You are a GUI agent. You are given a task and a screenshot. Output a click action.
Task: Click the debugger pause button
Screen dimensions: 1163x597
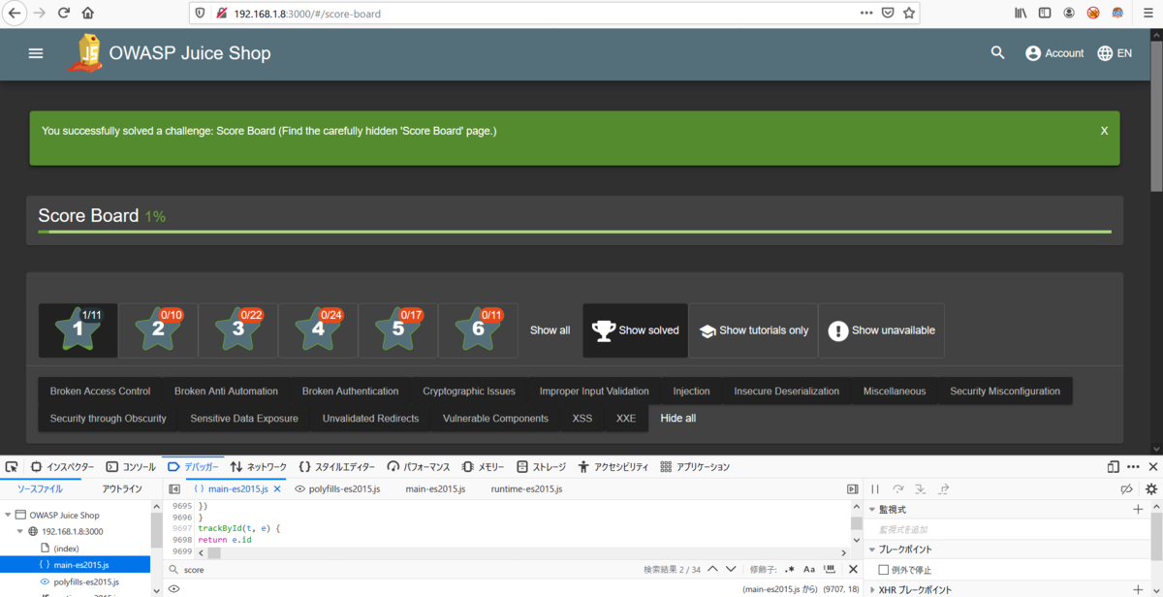[875, 489]
